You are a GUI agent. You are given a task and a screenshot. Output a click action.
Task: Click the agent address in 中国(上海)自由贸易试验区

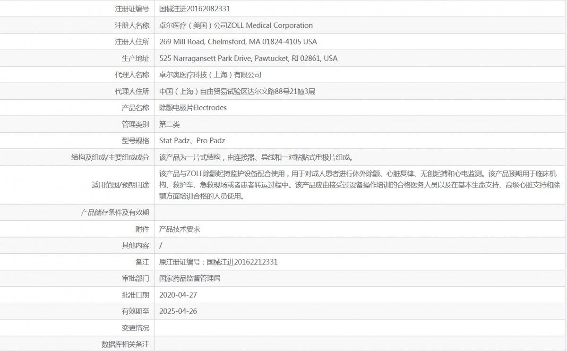tap(237, 91)
